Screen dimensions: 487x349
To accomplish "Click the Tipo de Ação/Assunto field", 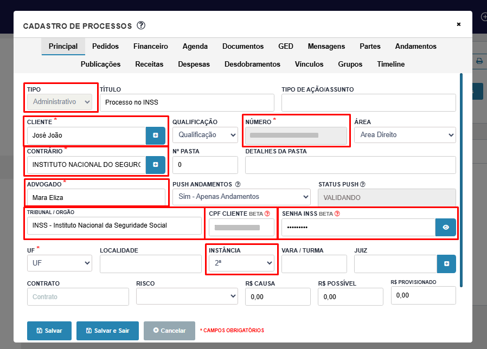I will [369, 102].
